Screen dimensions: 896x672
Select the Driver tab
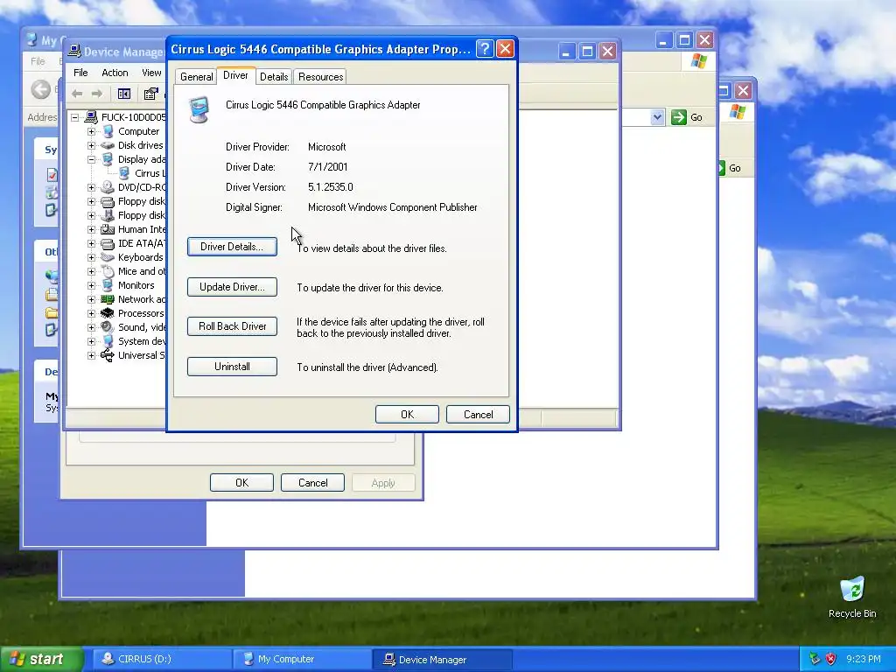235,75
